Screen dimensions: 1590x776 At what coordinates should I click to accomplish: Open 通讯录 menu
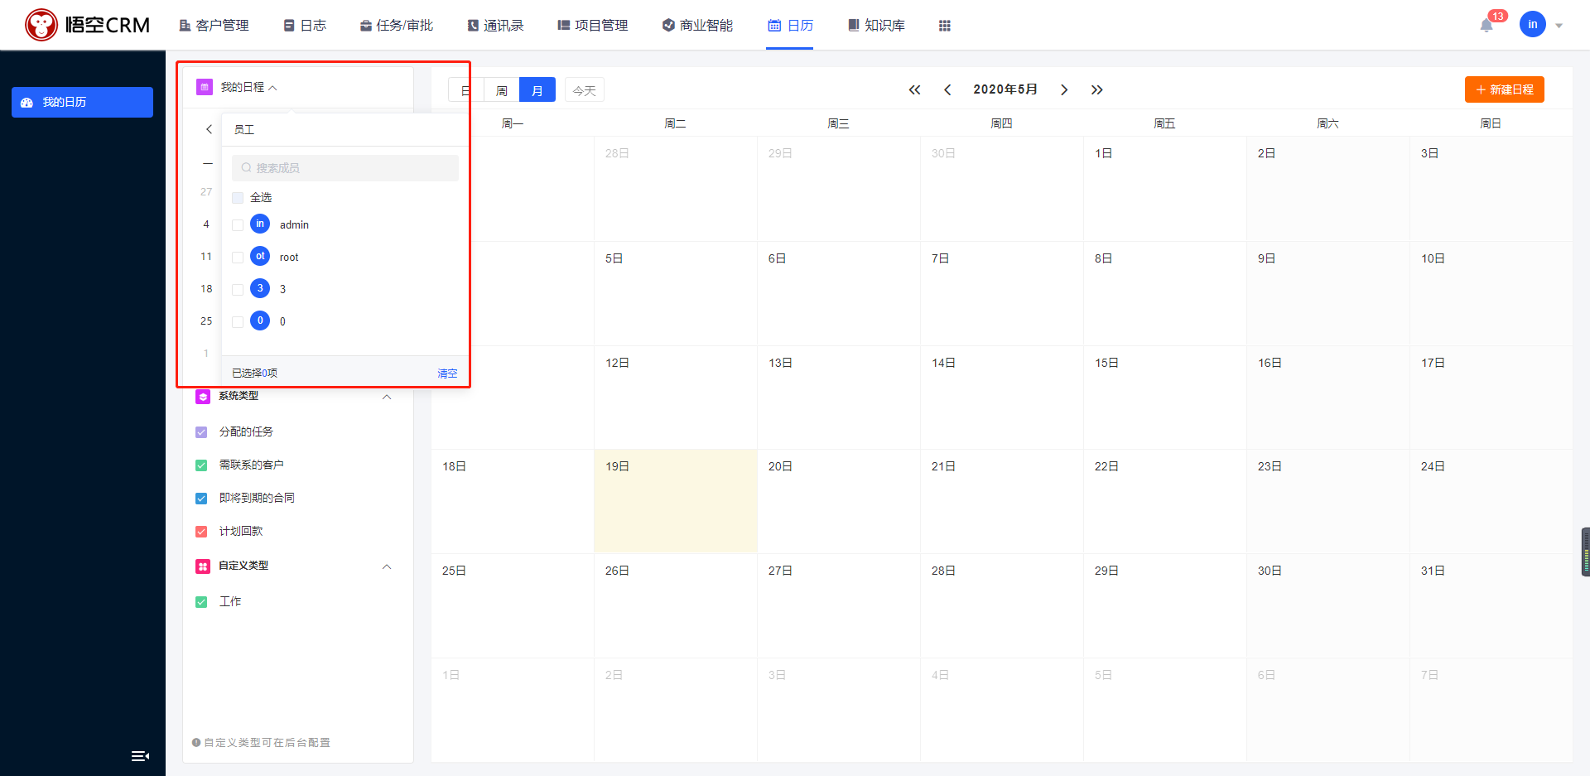pos(496,26)
